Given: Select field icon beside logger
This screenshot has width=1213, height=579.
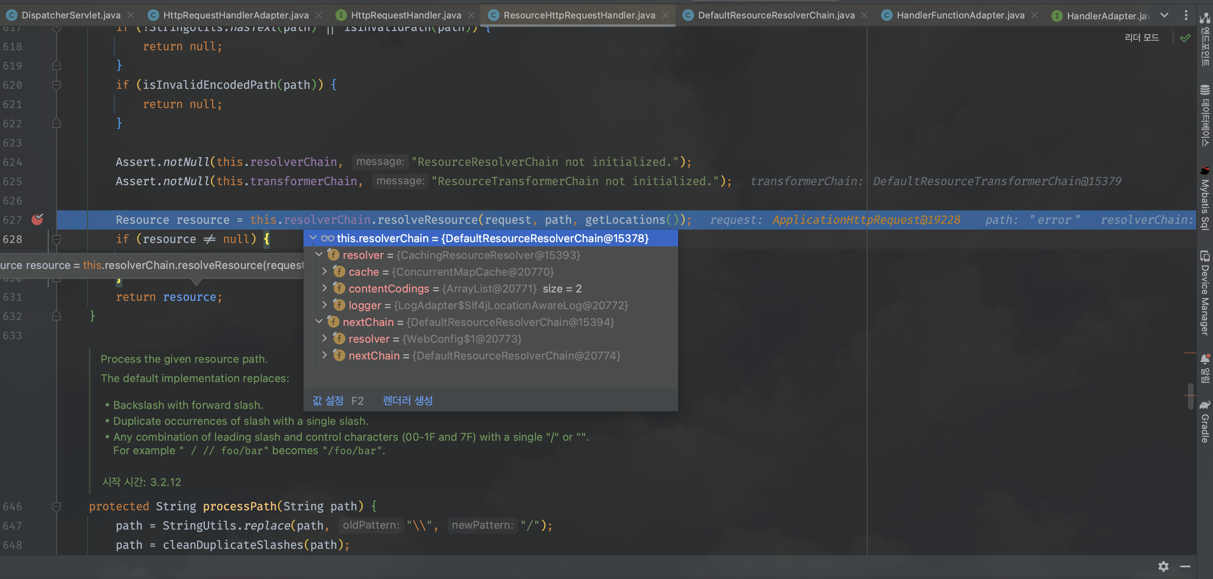Looking at the screenshot, I should (x=339, y=305).
